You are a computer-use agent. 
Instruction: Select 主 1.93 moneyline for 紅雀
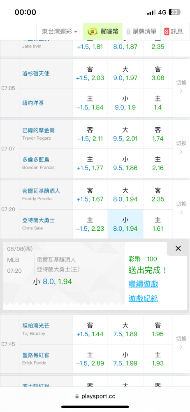(x=158, y=359)
